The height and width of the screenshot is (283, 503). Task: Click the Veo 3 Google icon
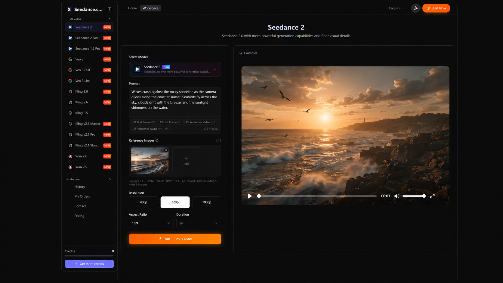pos(70,59)
